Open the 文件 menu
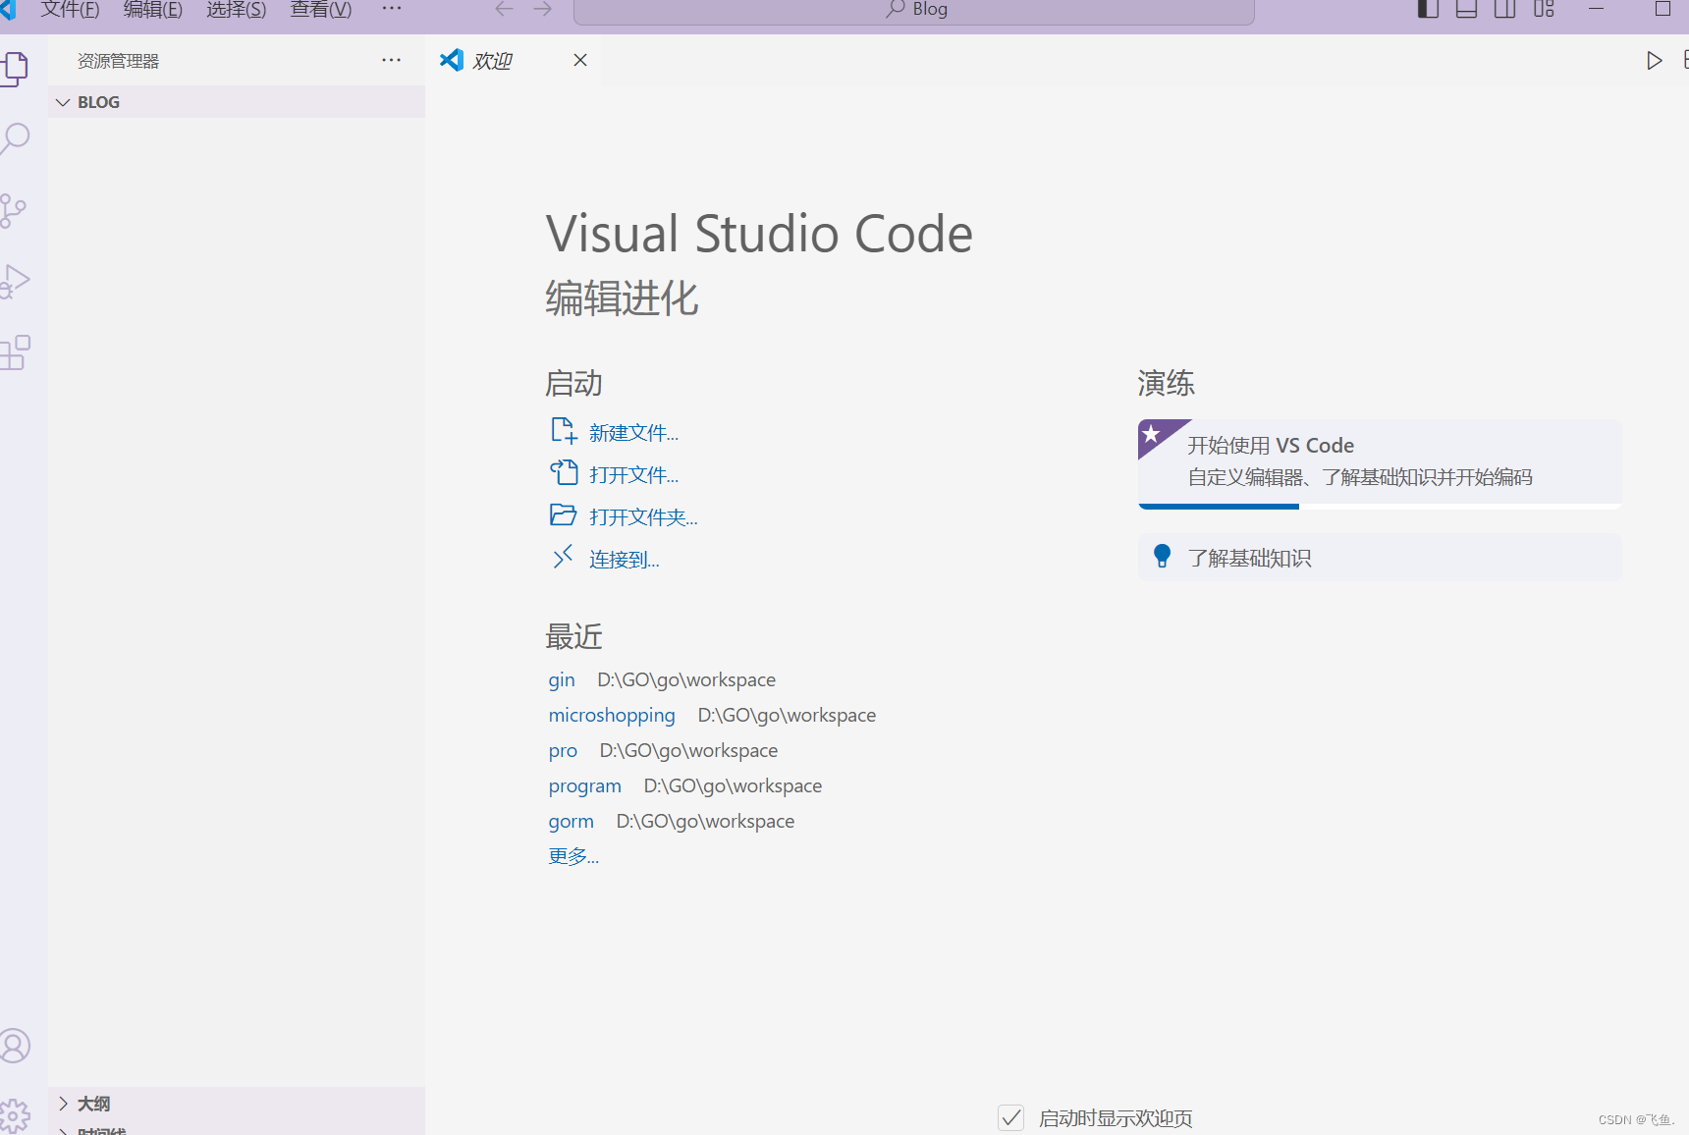Viewport: 1689px width, 1135px height. [69, 9]
